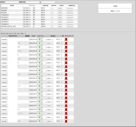Click red download arrow for patient ID 95-01
Screen dimensions: 136x127
(x=66, y=47)
